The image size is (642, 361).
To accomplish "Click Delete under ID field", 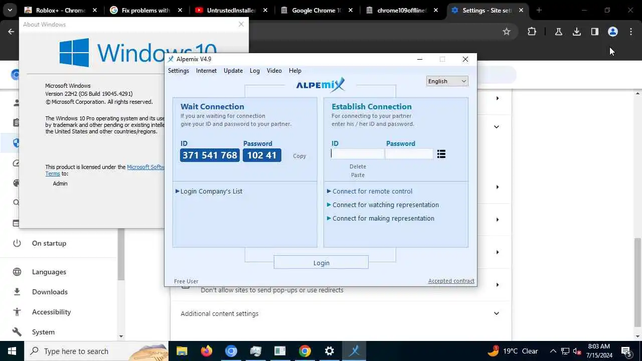I will [x=358, y=166].
